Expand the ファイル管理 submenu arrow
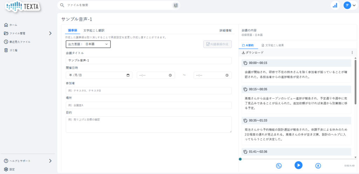 click(50, 33)
